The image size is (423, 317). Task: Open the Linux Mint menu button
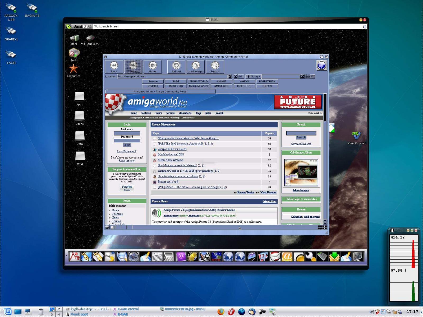coord(7,312)
